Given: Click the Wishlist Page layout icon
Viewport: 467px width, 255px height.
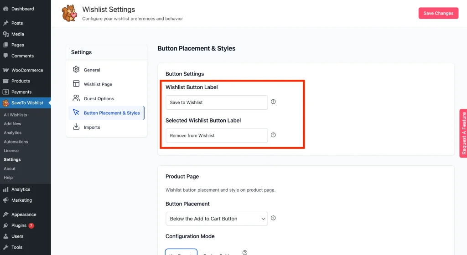Looking at the screenshot, I should coord(76,83).
